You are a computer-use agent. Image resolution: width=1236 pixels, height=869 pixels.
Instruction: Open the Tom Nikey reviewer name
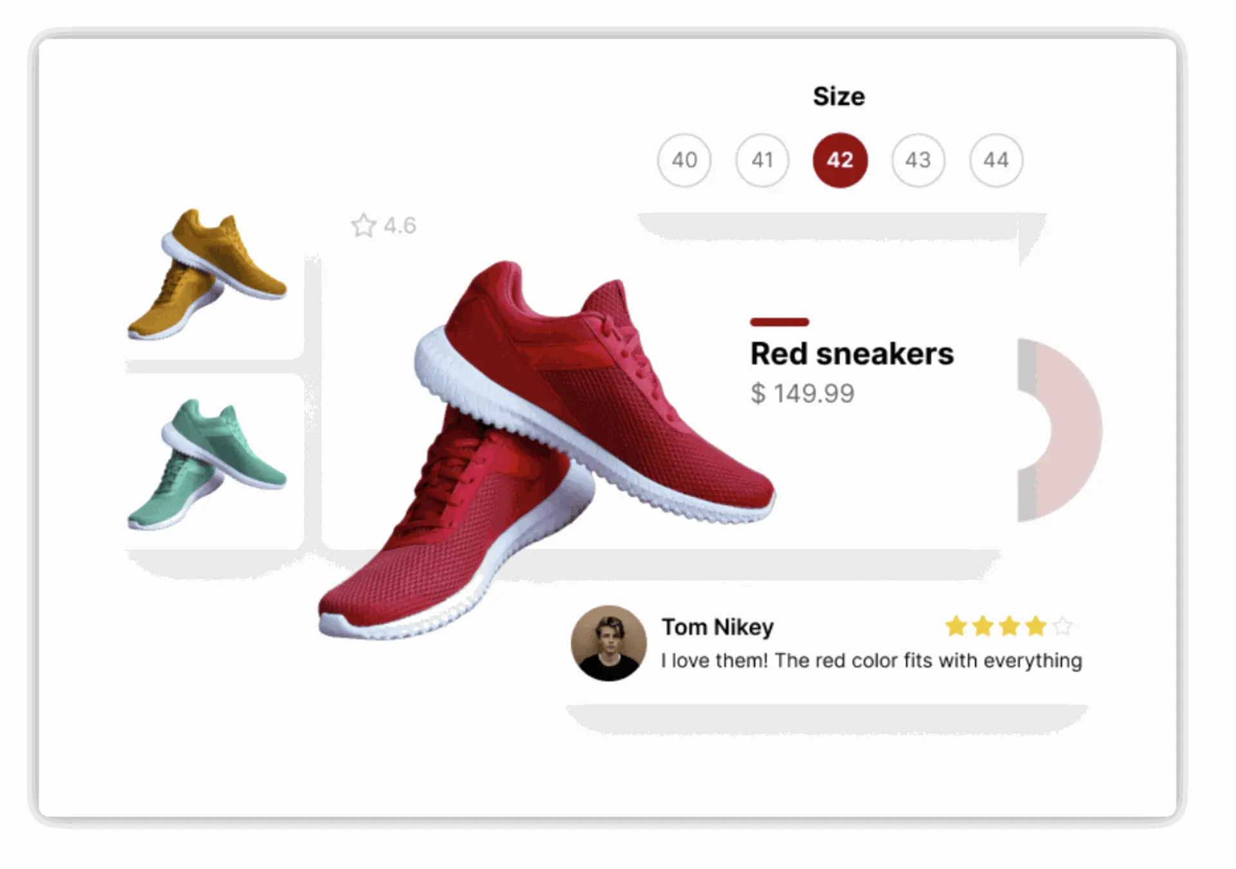718,627
